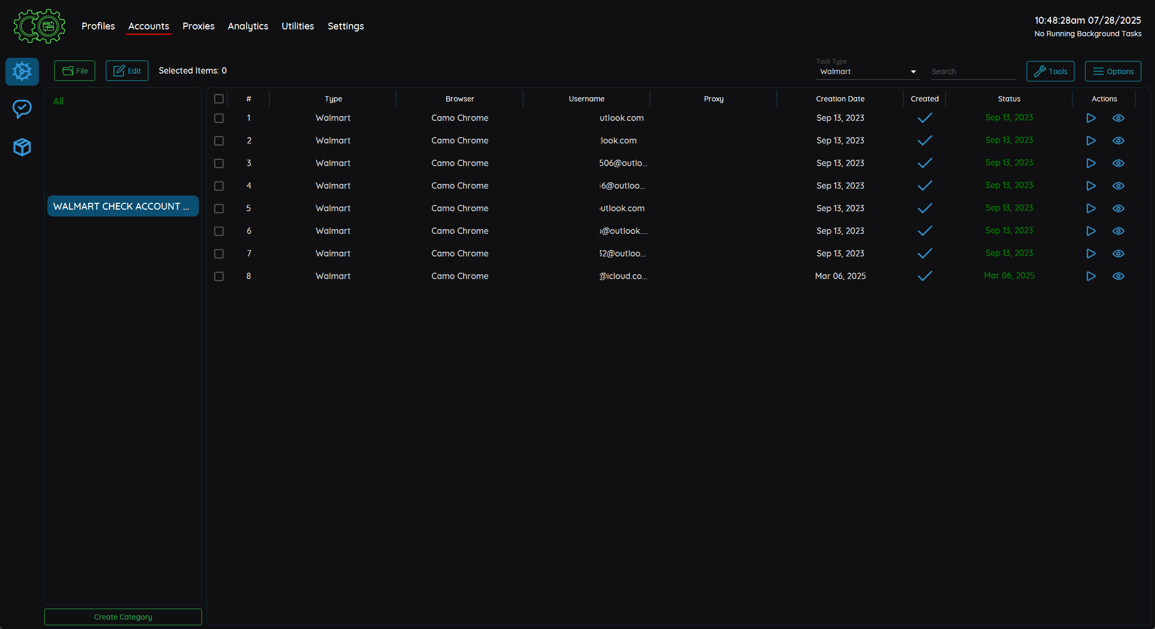The height and width of the screenshot is (629, 1155).
Task: Run the play action for account row 1
Action: pos(1091,118)
